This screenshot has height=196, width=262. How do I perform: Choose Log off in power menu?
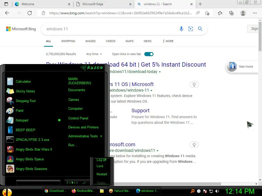point(101,160)
